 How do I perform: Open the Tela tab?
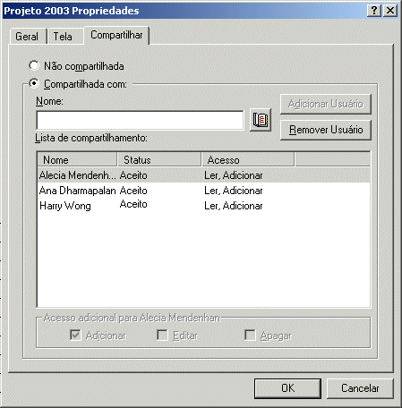pos(64,37)
